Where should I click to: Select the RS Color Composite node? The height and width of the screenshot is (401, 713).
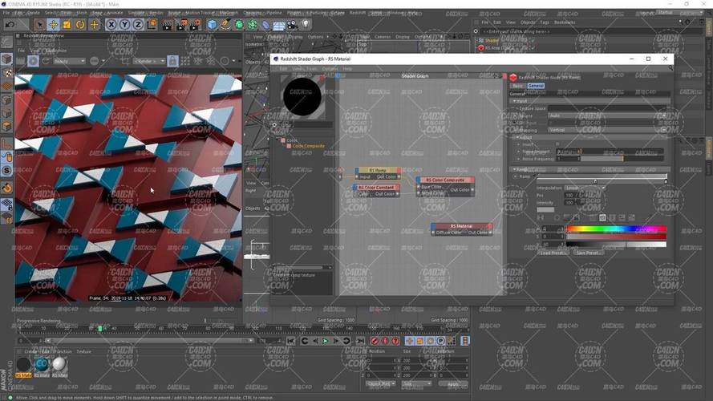click(444, 180)
